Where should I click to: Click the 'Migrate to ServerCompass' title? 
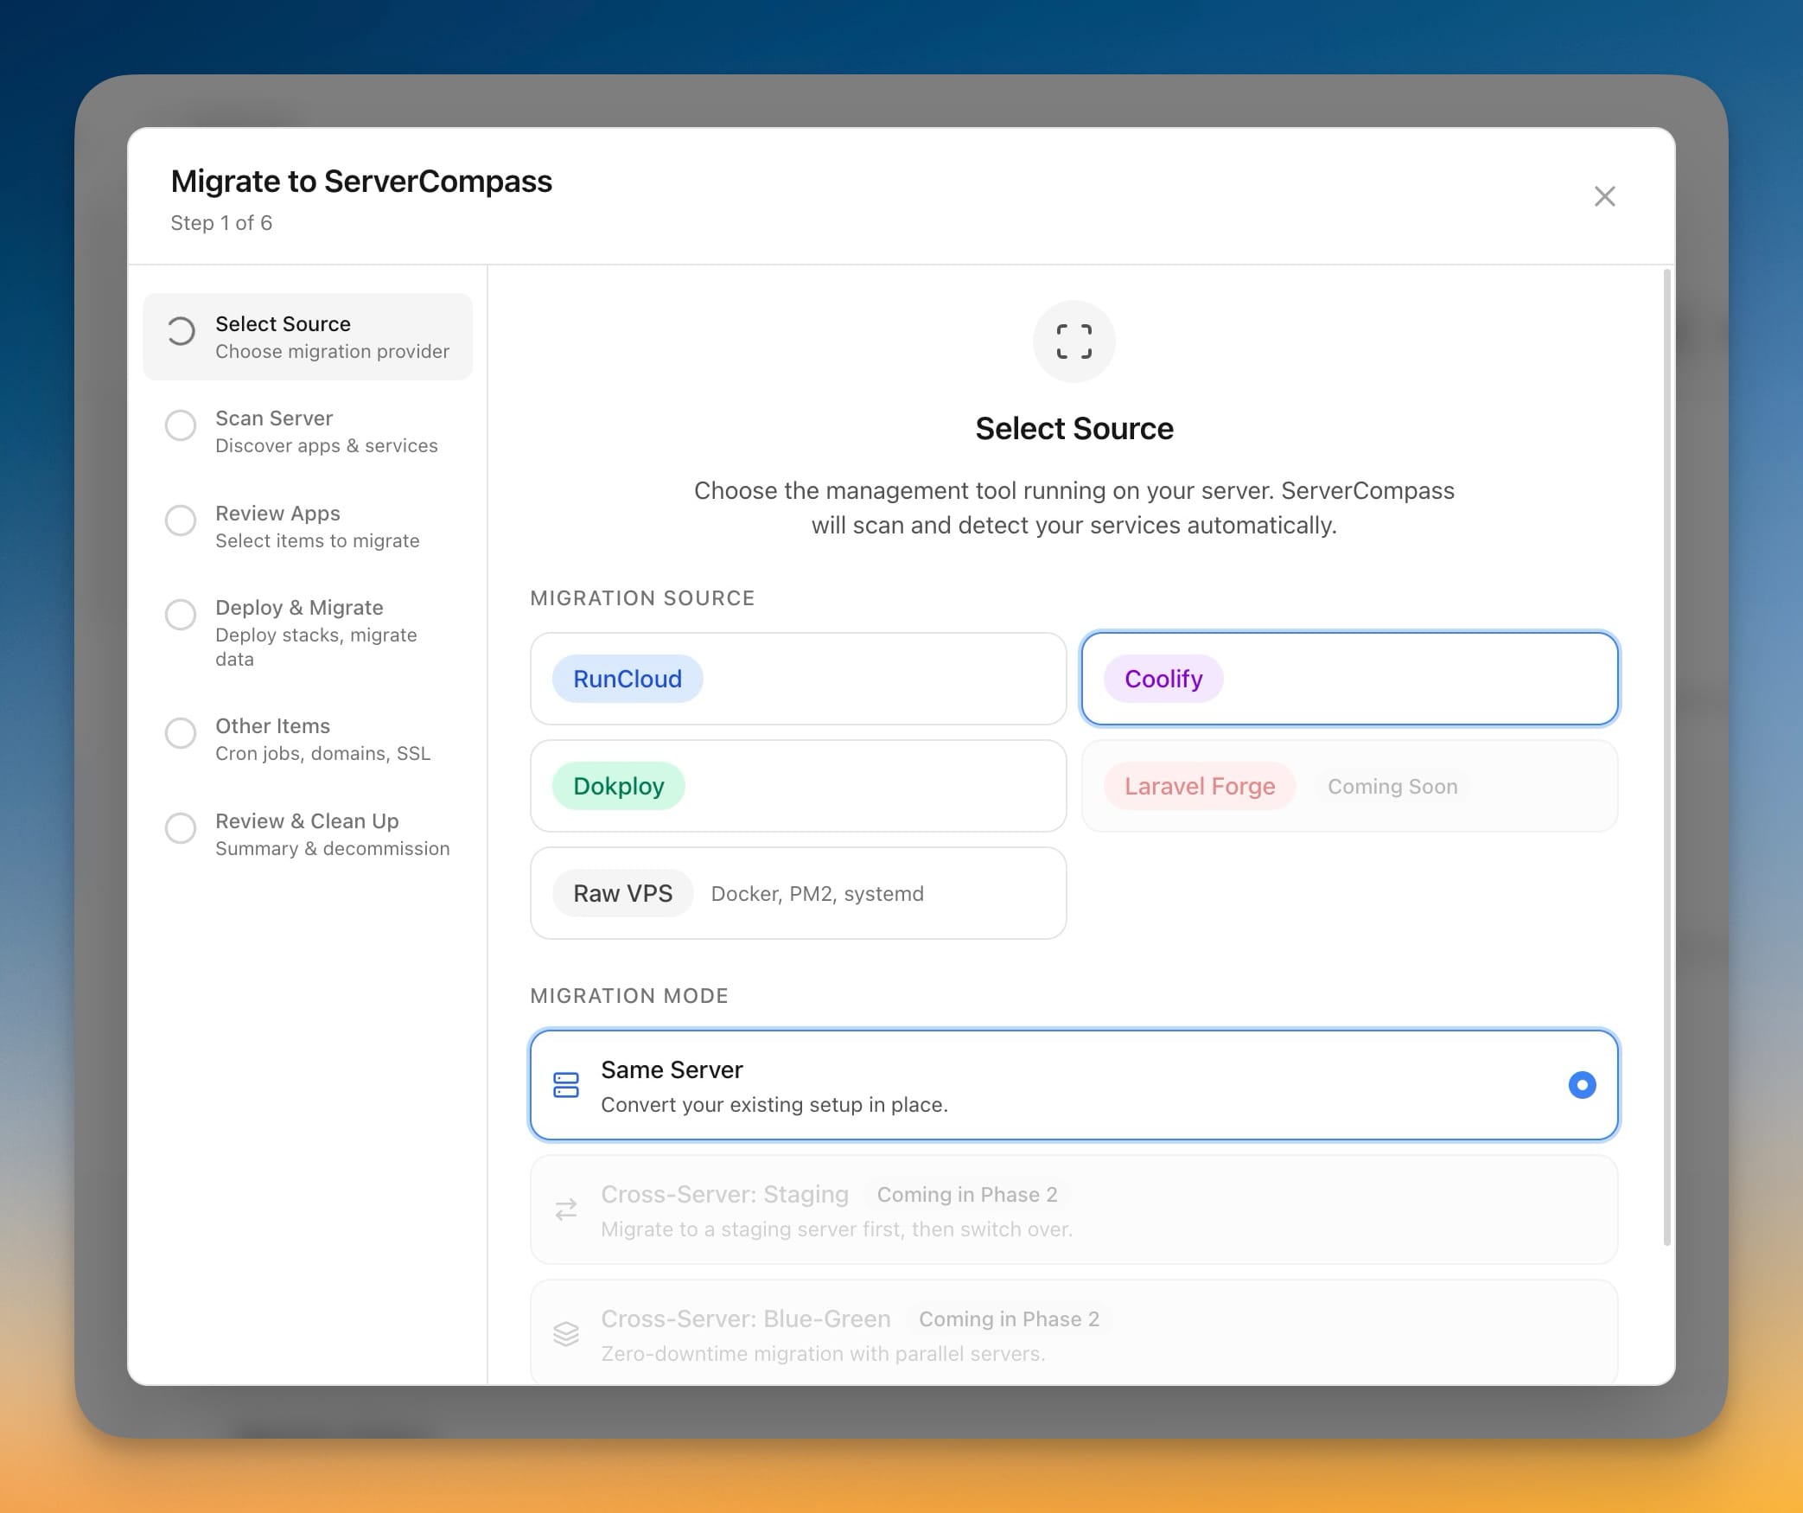361,182
